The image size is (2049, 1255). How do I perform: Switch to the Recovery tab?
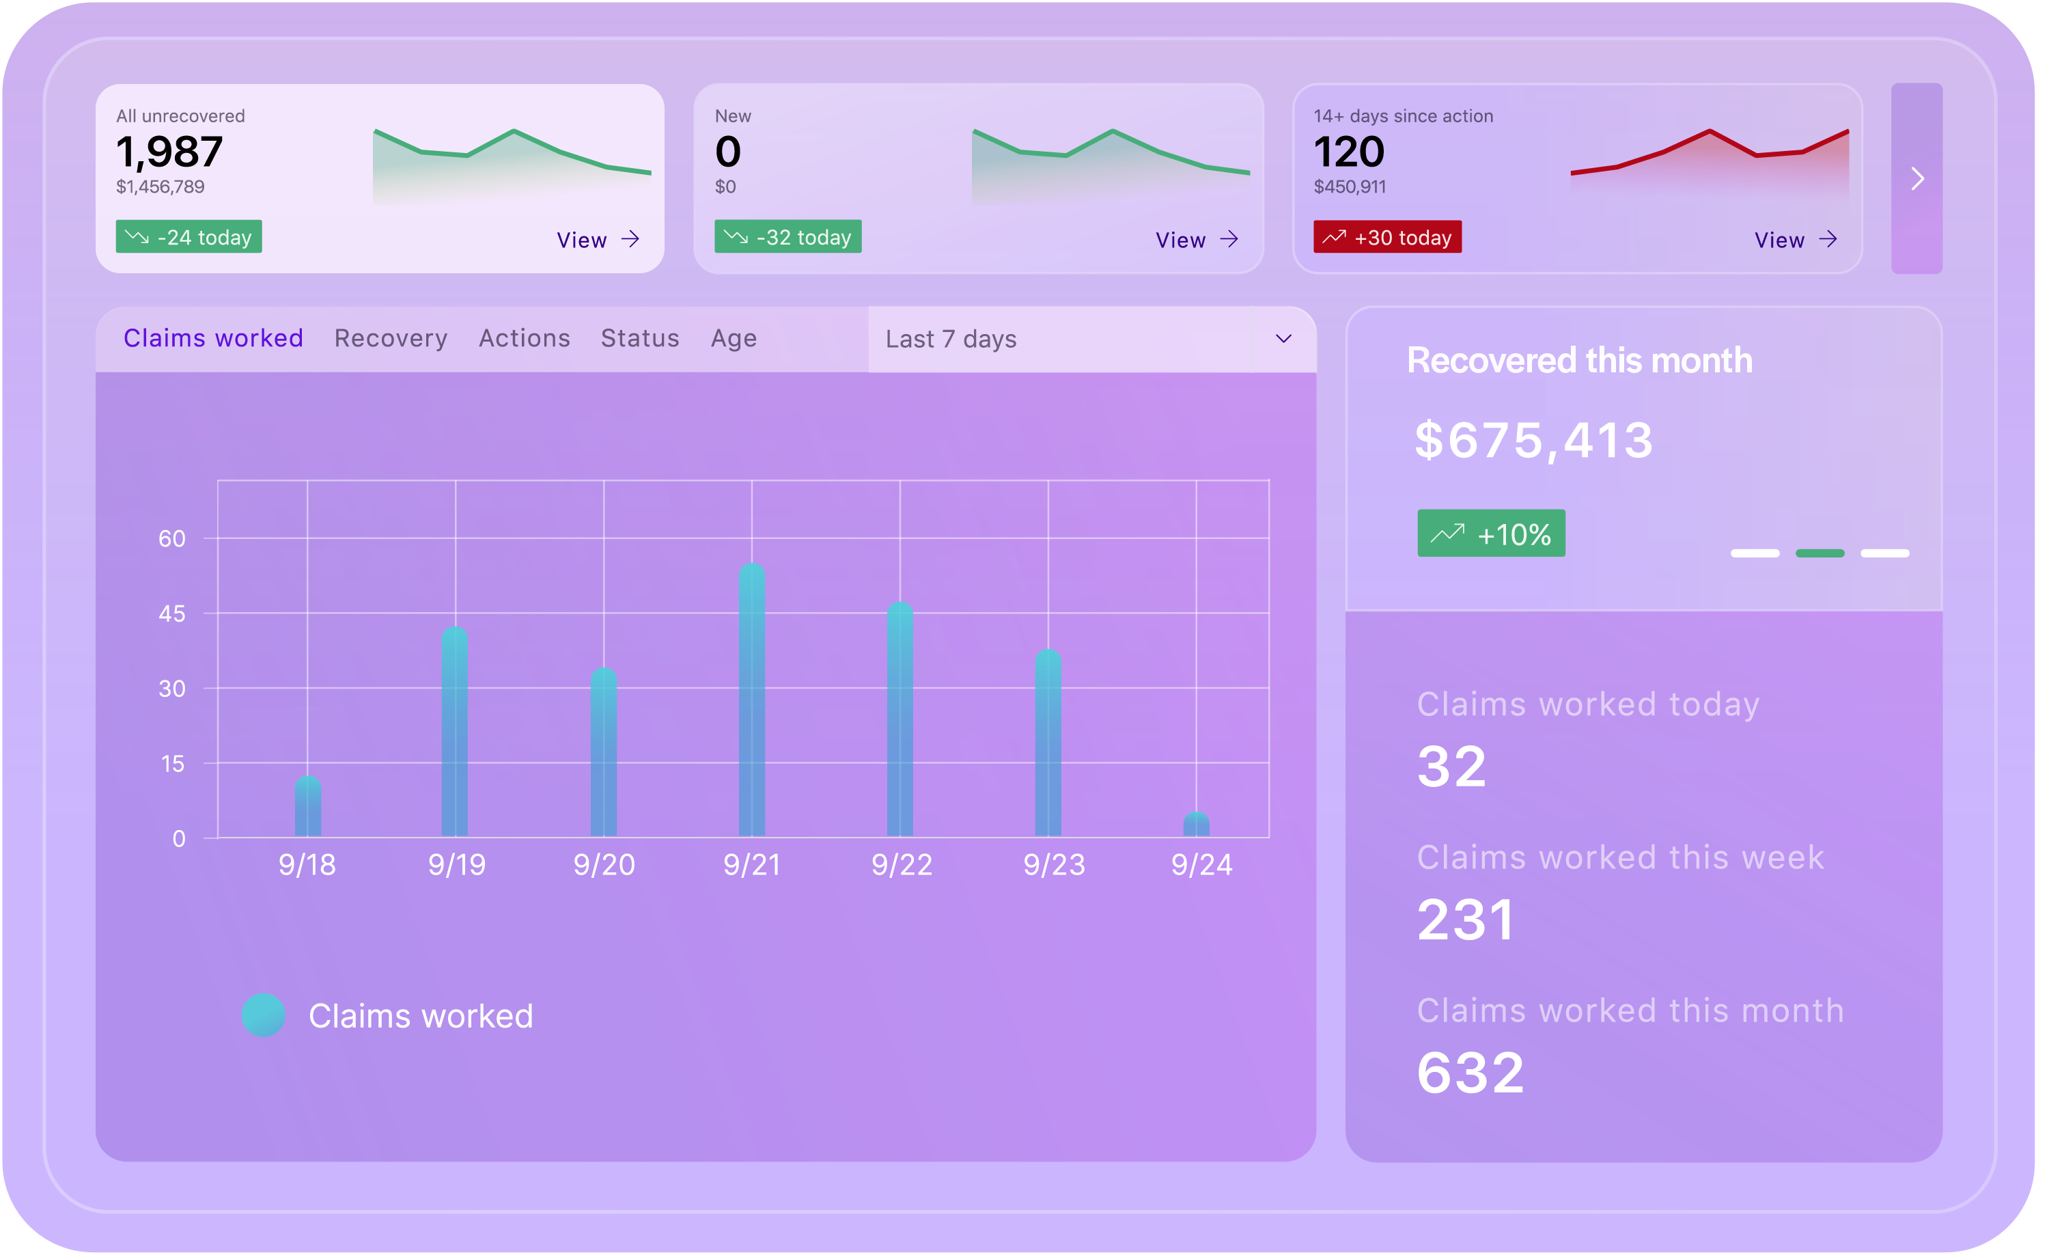[x=390, y=337]
